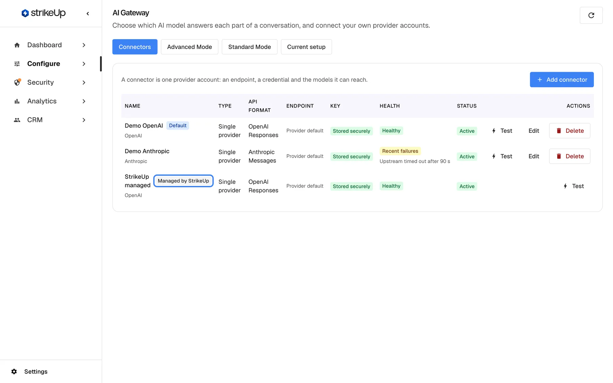The width and height of the screenshot is (613, 383).
Task: Click the CRM people icon
Action: click(17, 120)
